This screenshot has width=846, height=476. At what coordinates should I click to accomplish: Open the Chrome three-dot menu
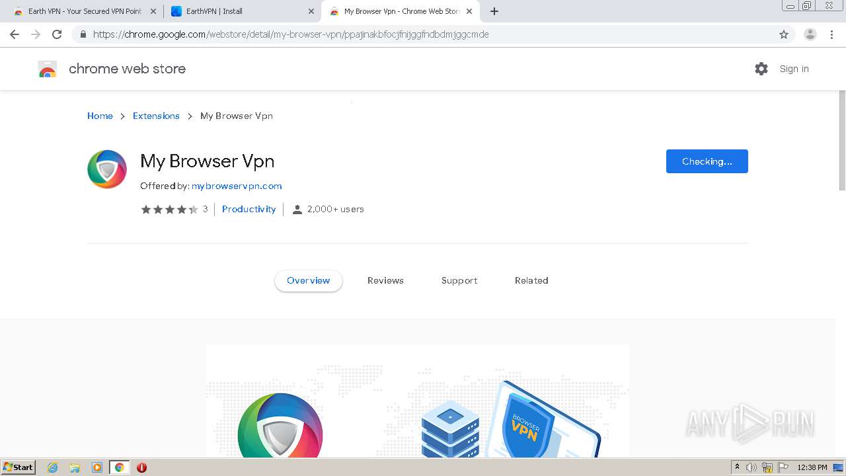[831, 34]
